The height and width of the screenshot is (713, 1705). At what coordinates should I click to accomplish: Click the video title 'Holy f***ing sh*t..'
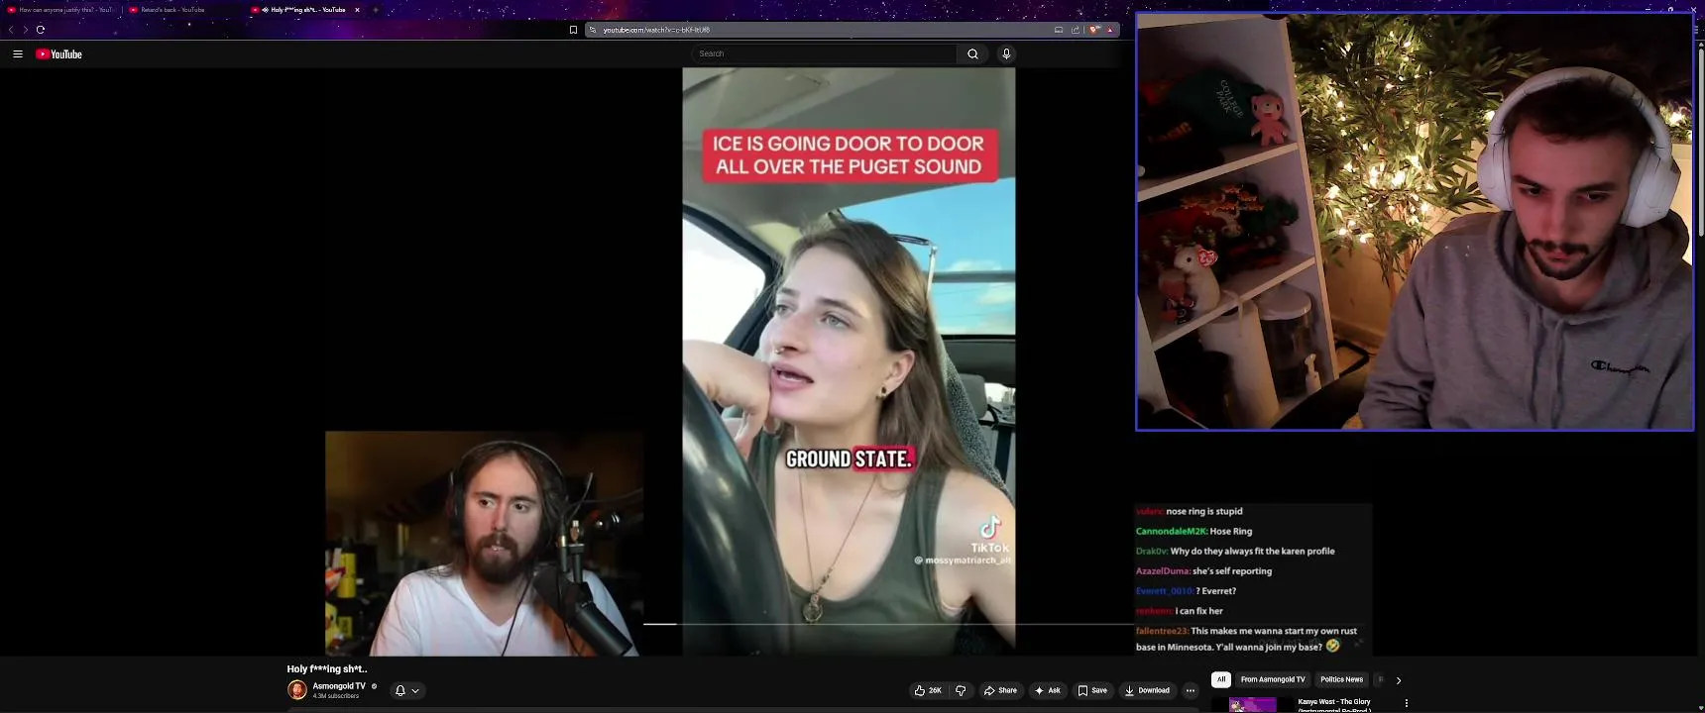coord(327,668)
